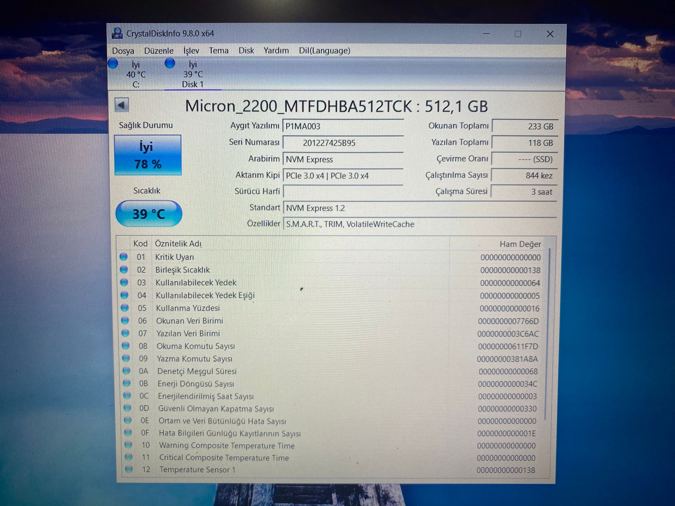Click the Kod column header
Screen dimensions: 675x506
click(x=140, y=243)
